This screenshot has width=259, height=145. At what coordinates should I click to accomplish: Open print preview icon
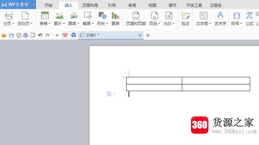(33, 35)
